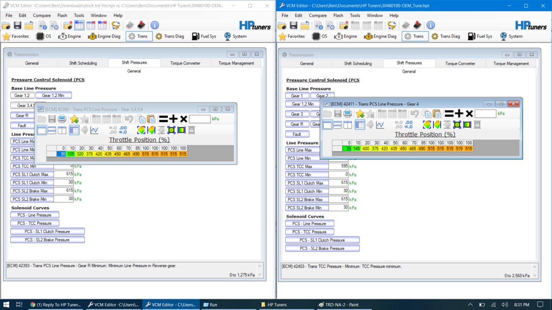This screenshot has height=310, width=552.
Task: Open Fuel Sys in right VCM Editor
Action: click(480, 36)
